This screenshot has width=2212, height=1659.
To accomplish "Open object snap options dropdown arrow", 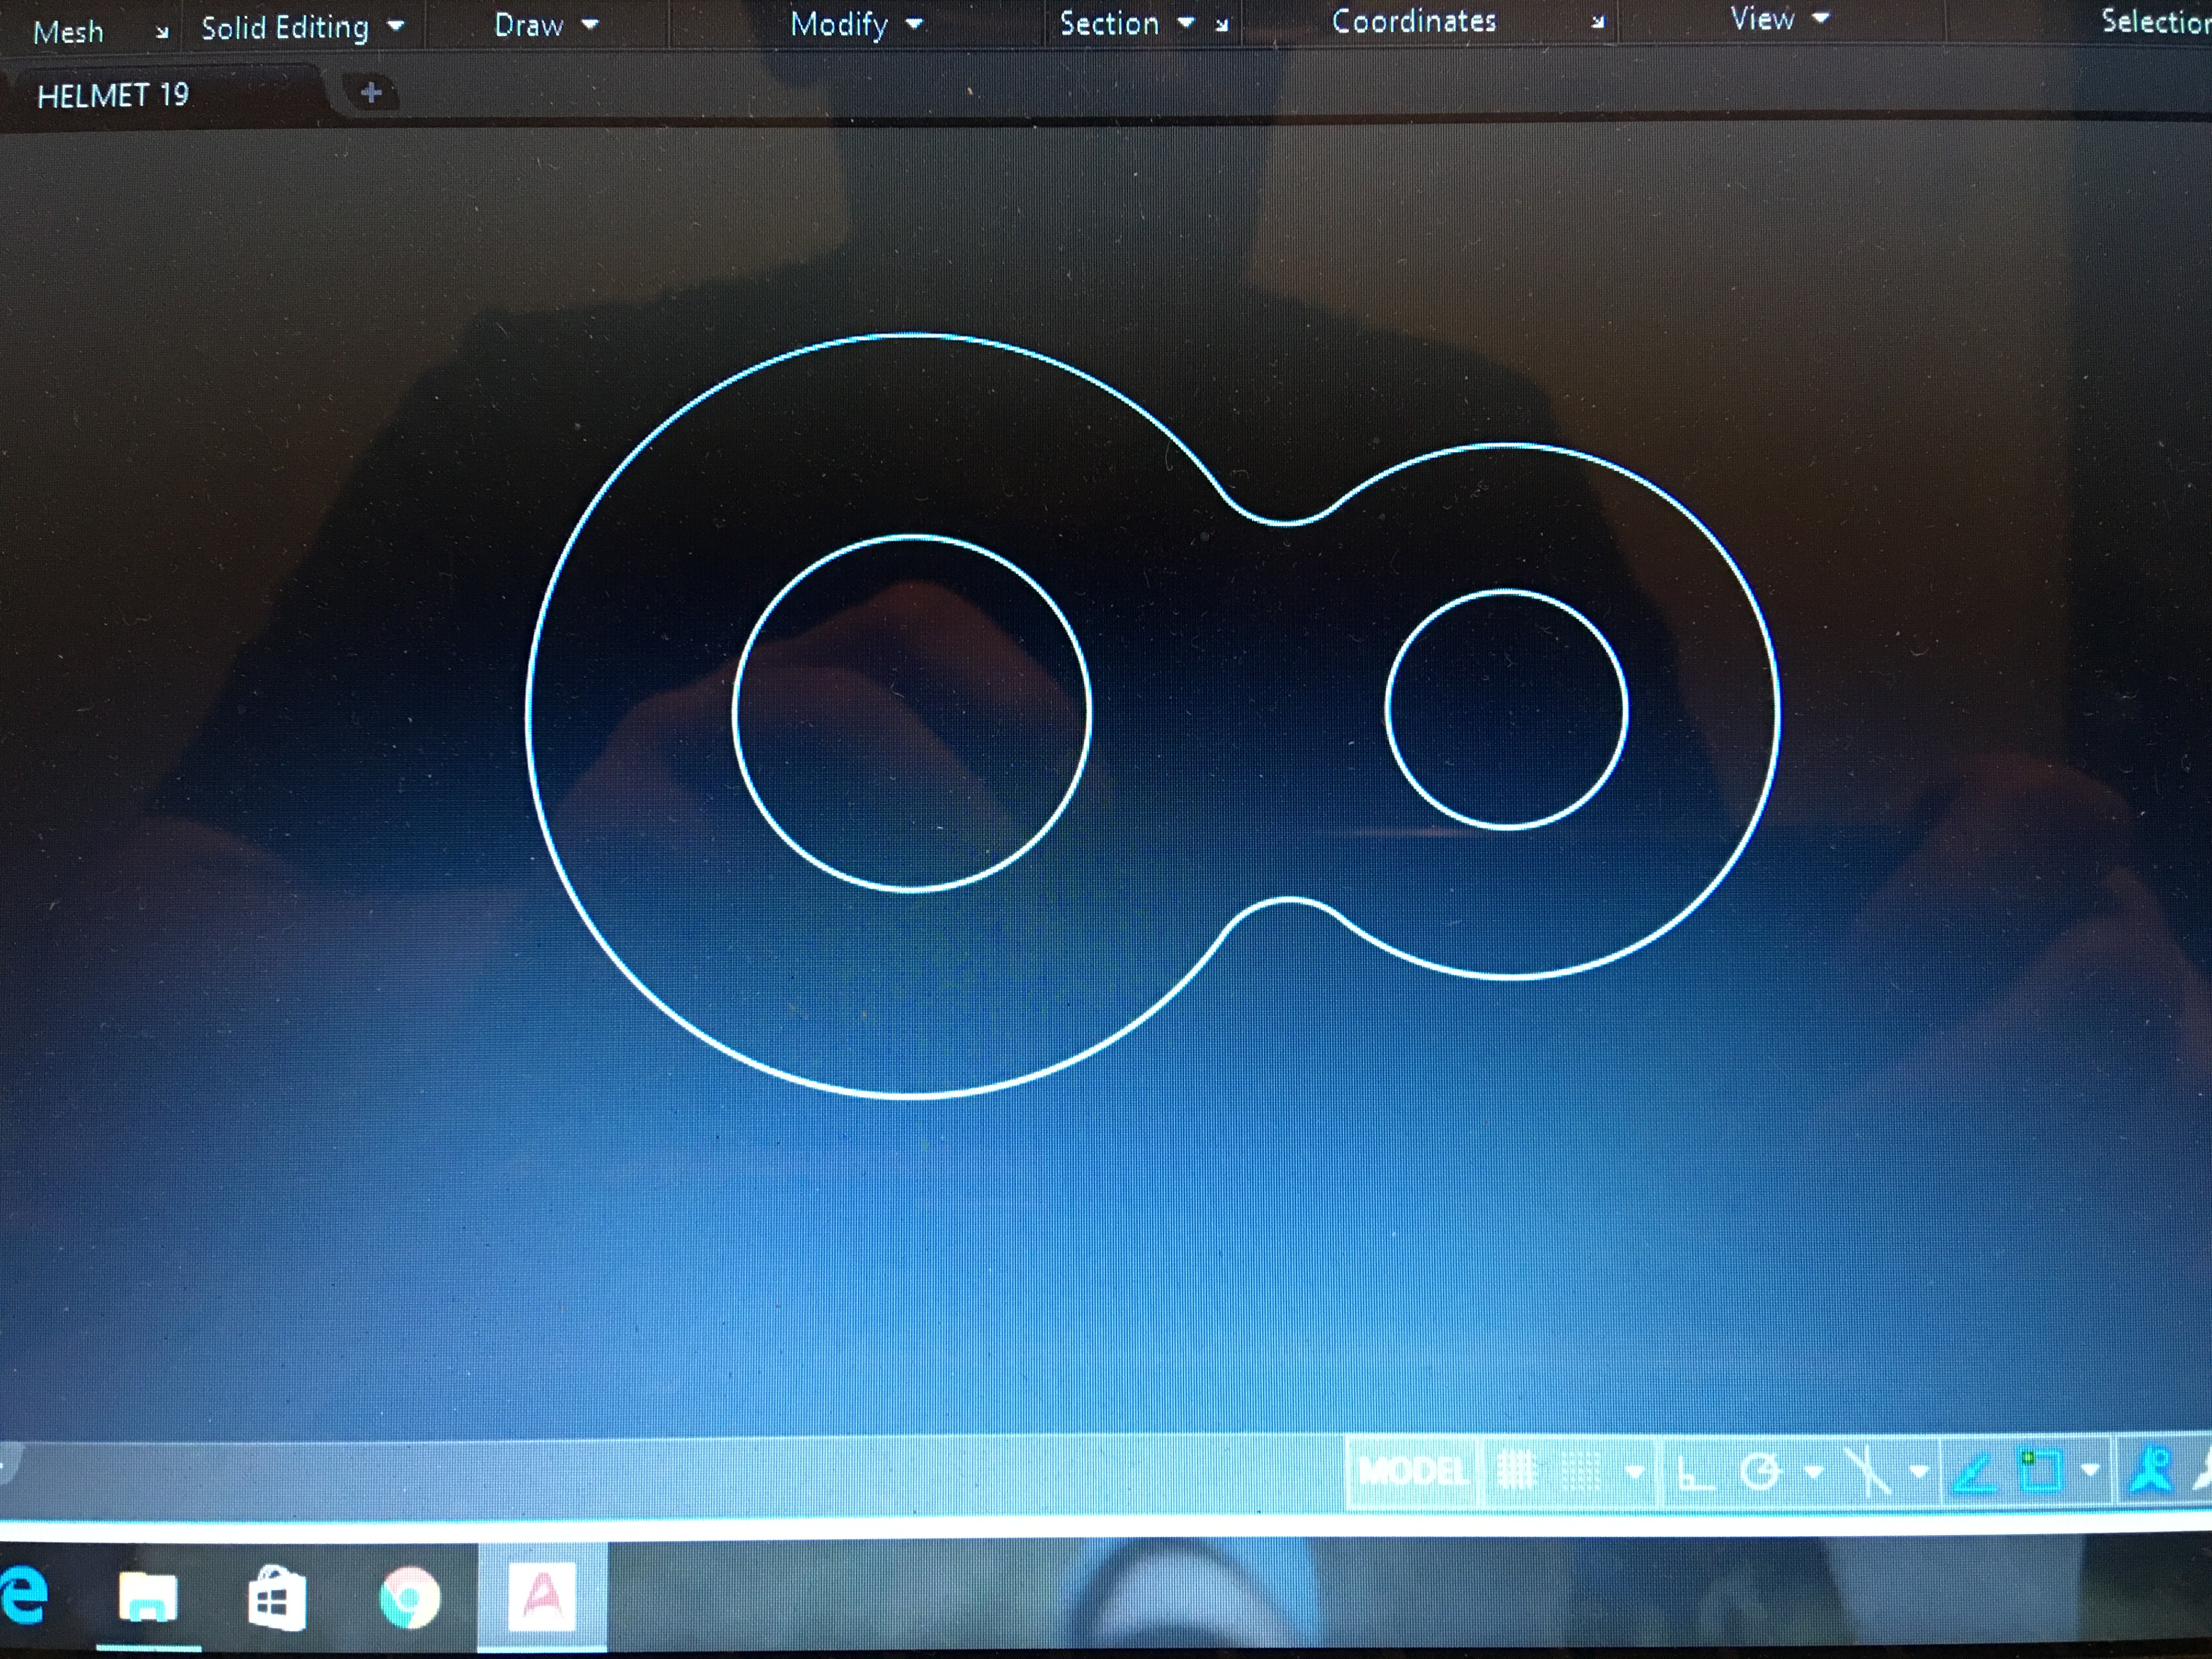I will [x=2089, y=1470].
